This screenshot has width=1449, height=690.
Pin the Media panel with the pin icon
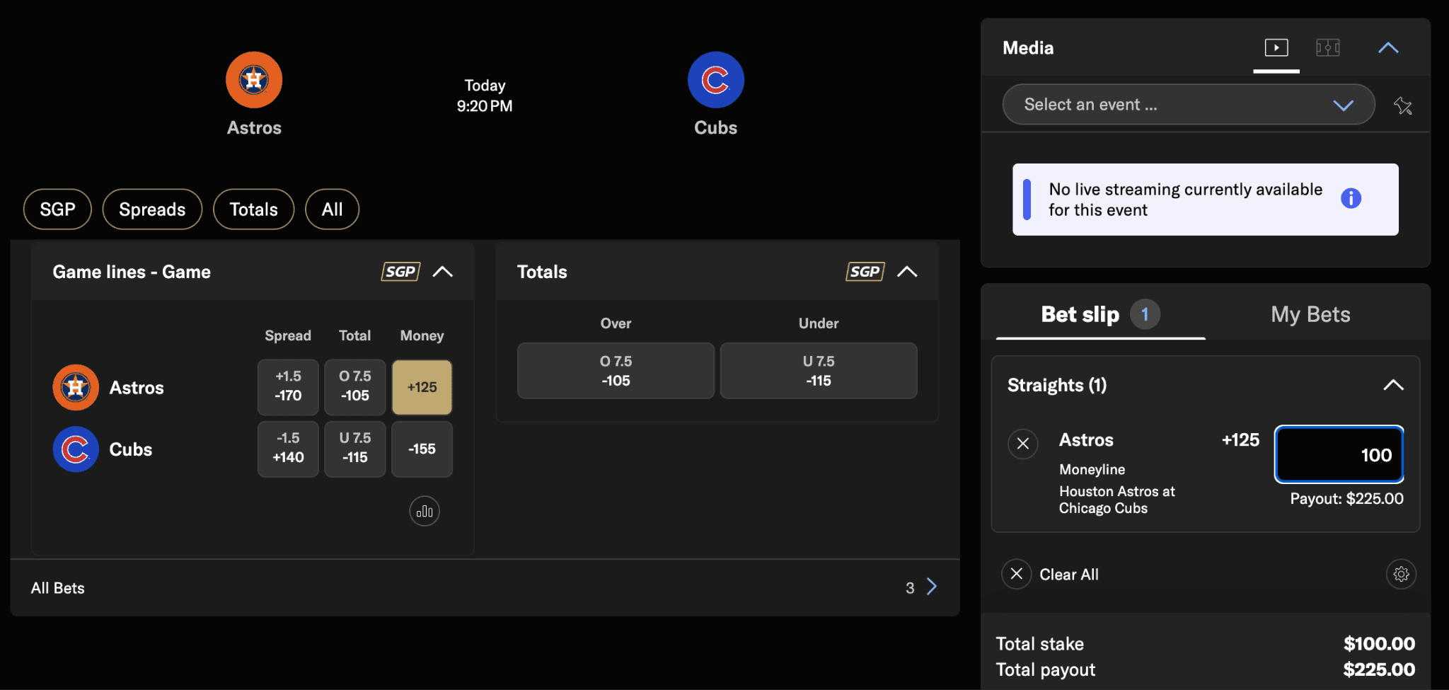pyautogui.click(x=1402, y=105)
